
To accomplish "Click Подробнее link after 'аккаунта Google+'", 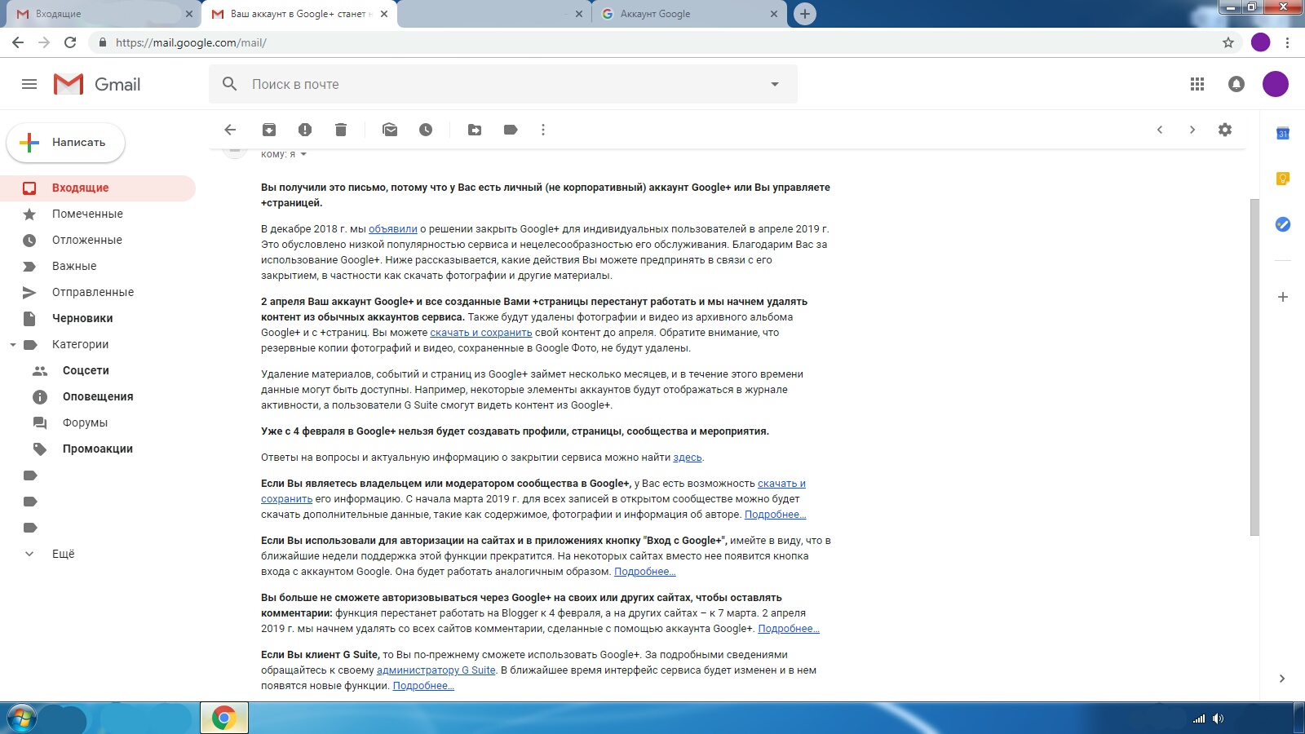I will (789, 629).
